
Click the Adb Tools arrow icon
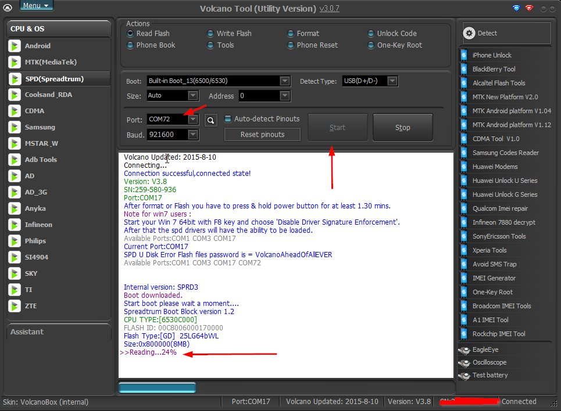15,160
